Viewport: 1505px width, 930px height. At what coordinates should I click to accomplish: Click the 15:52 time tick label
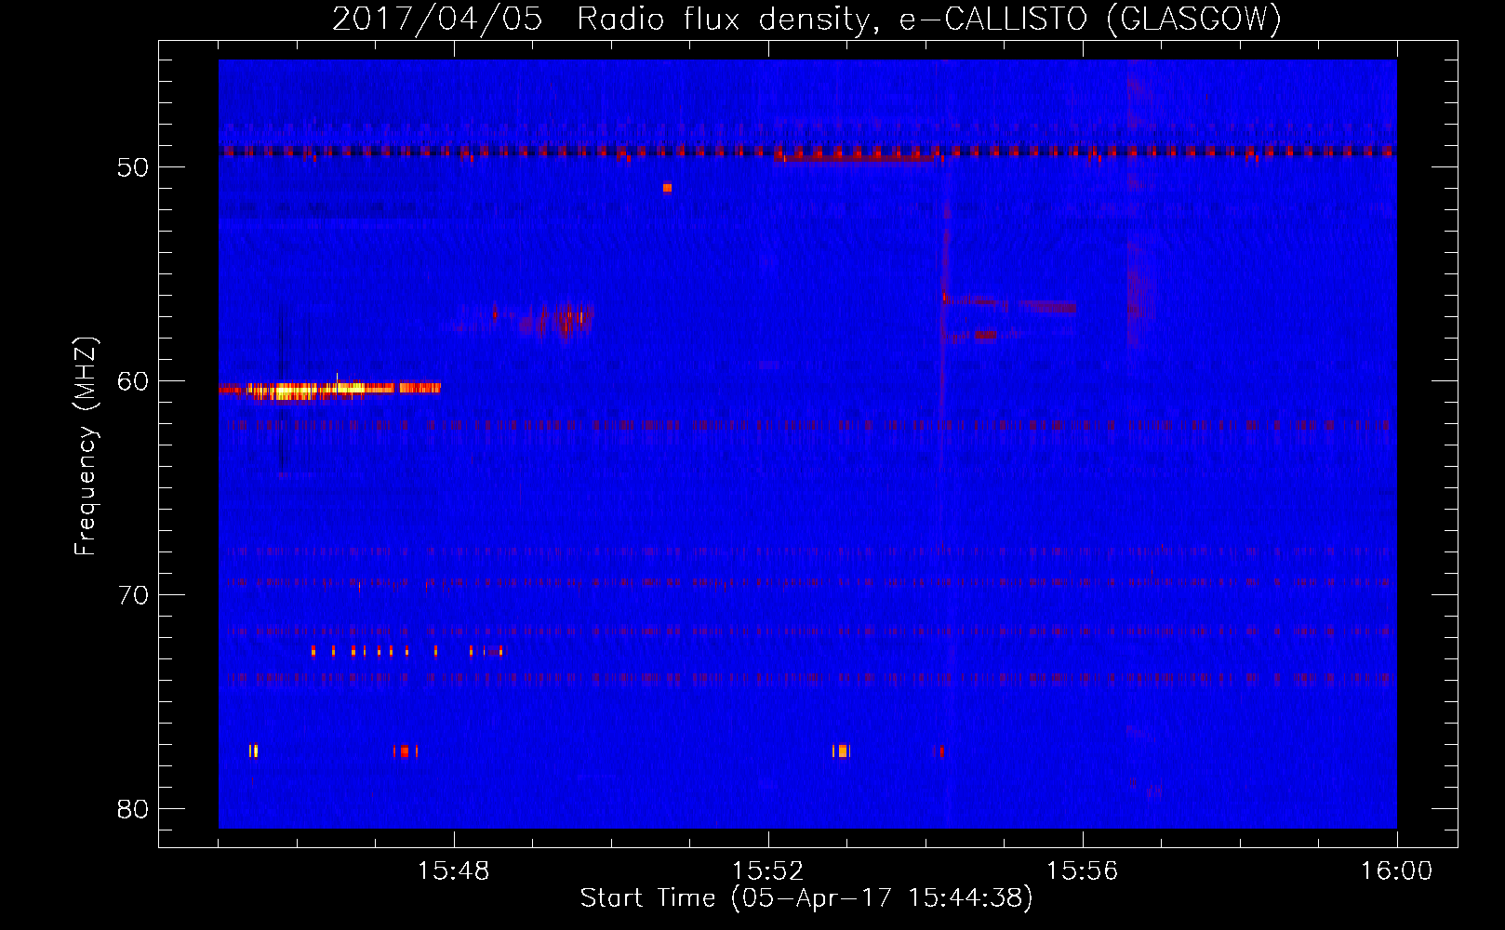coord(768,871)
